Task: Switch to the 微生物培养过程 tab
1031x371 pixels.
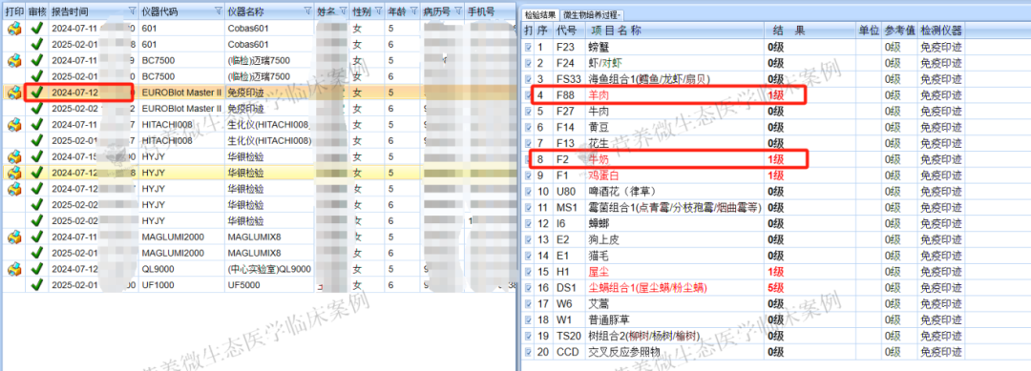Action: tap(593, 15)
